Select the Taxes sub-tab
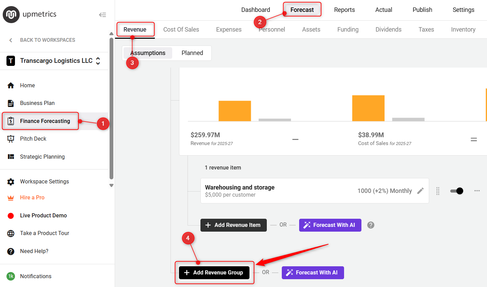 coord(426,30)
